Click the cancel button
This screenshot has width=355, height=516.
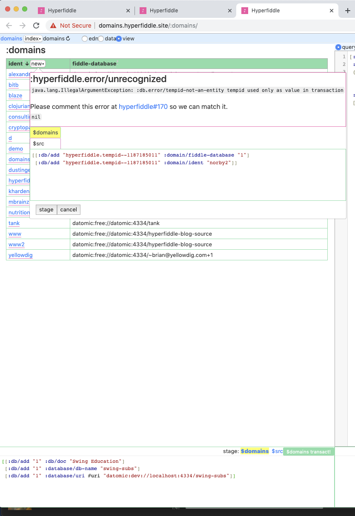point(69,210)
